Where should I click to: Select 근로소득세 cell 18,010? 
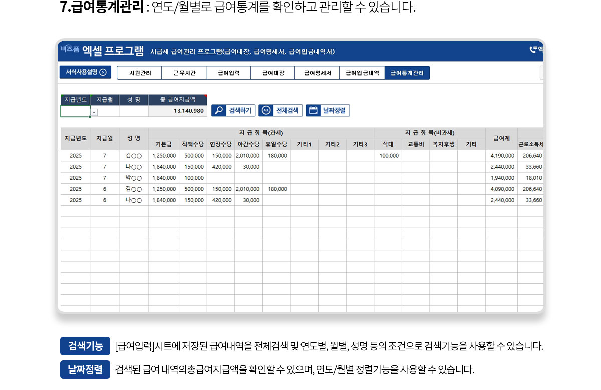click(x=531, y=178)
